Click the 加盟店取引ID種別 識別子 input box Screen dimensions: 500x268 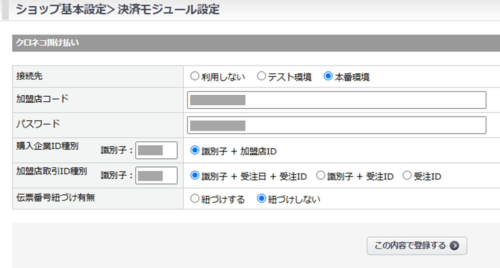tap(157, 176)
